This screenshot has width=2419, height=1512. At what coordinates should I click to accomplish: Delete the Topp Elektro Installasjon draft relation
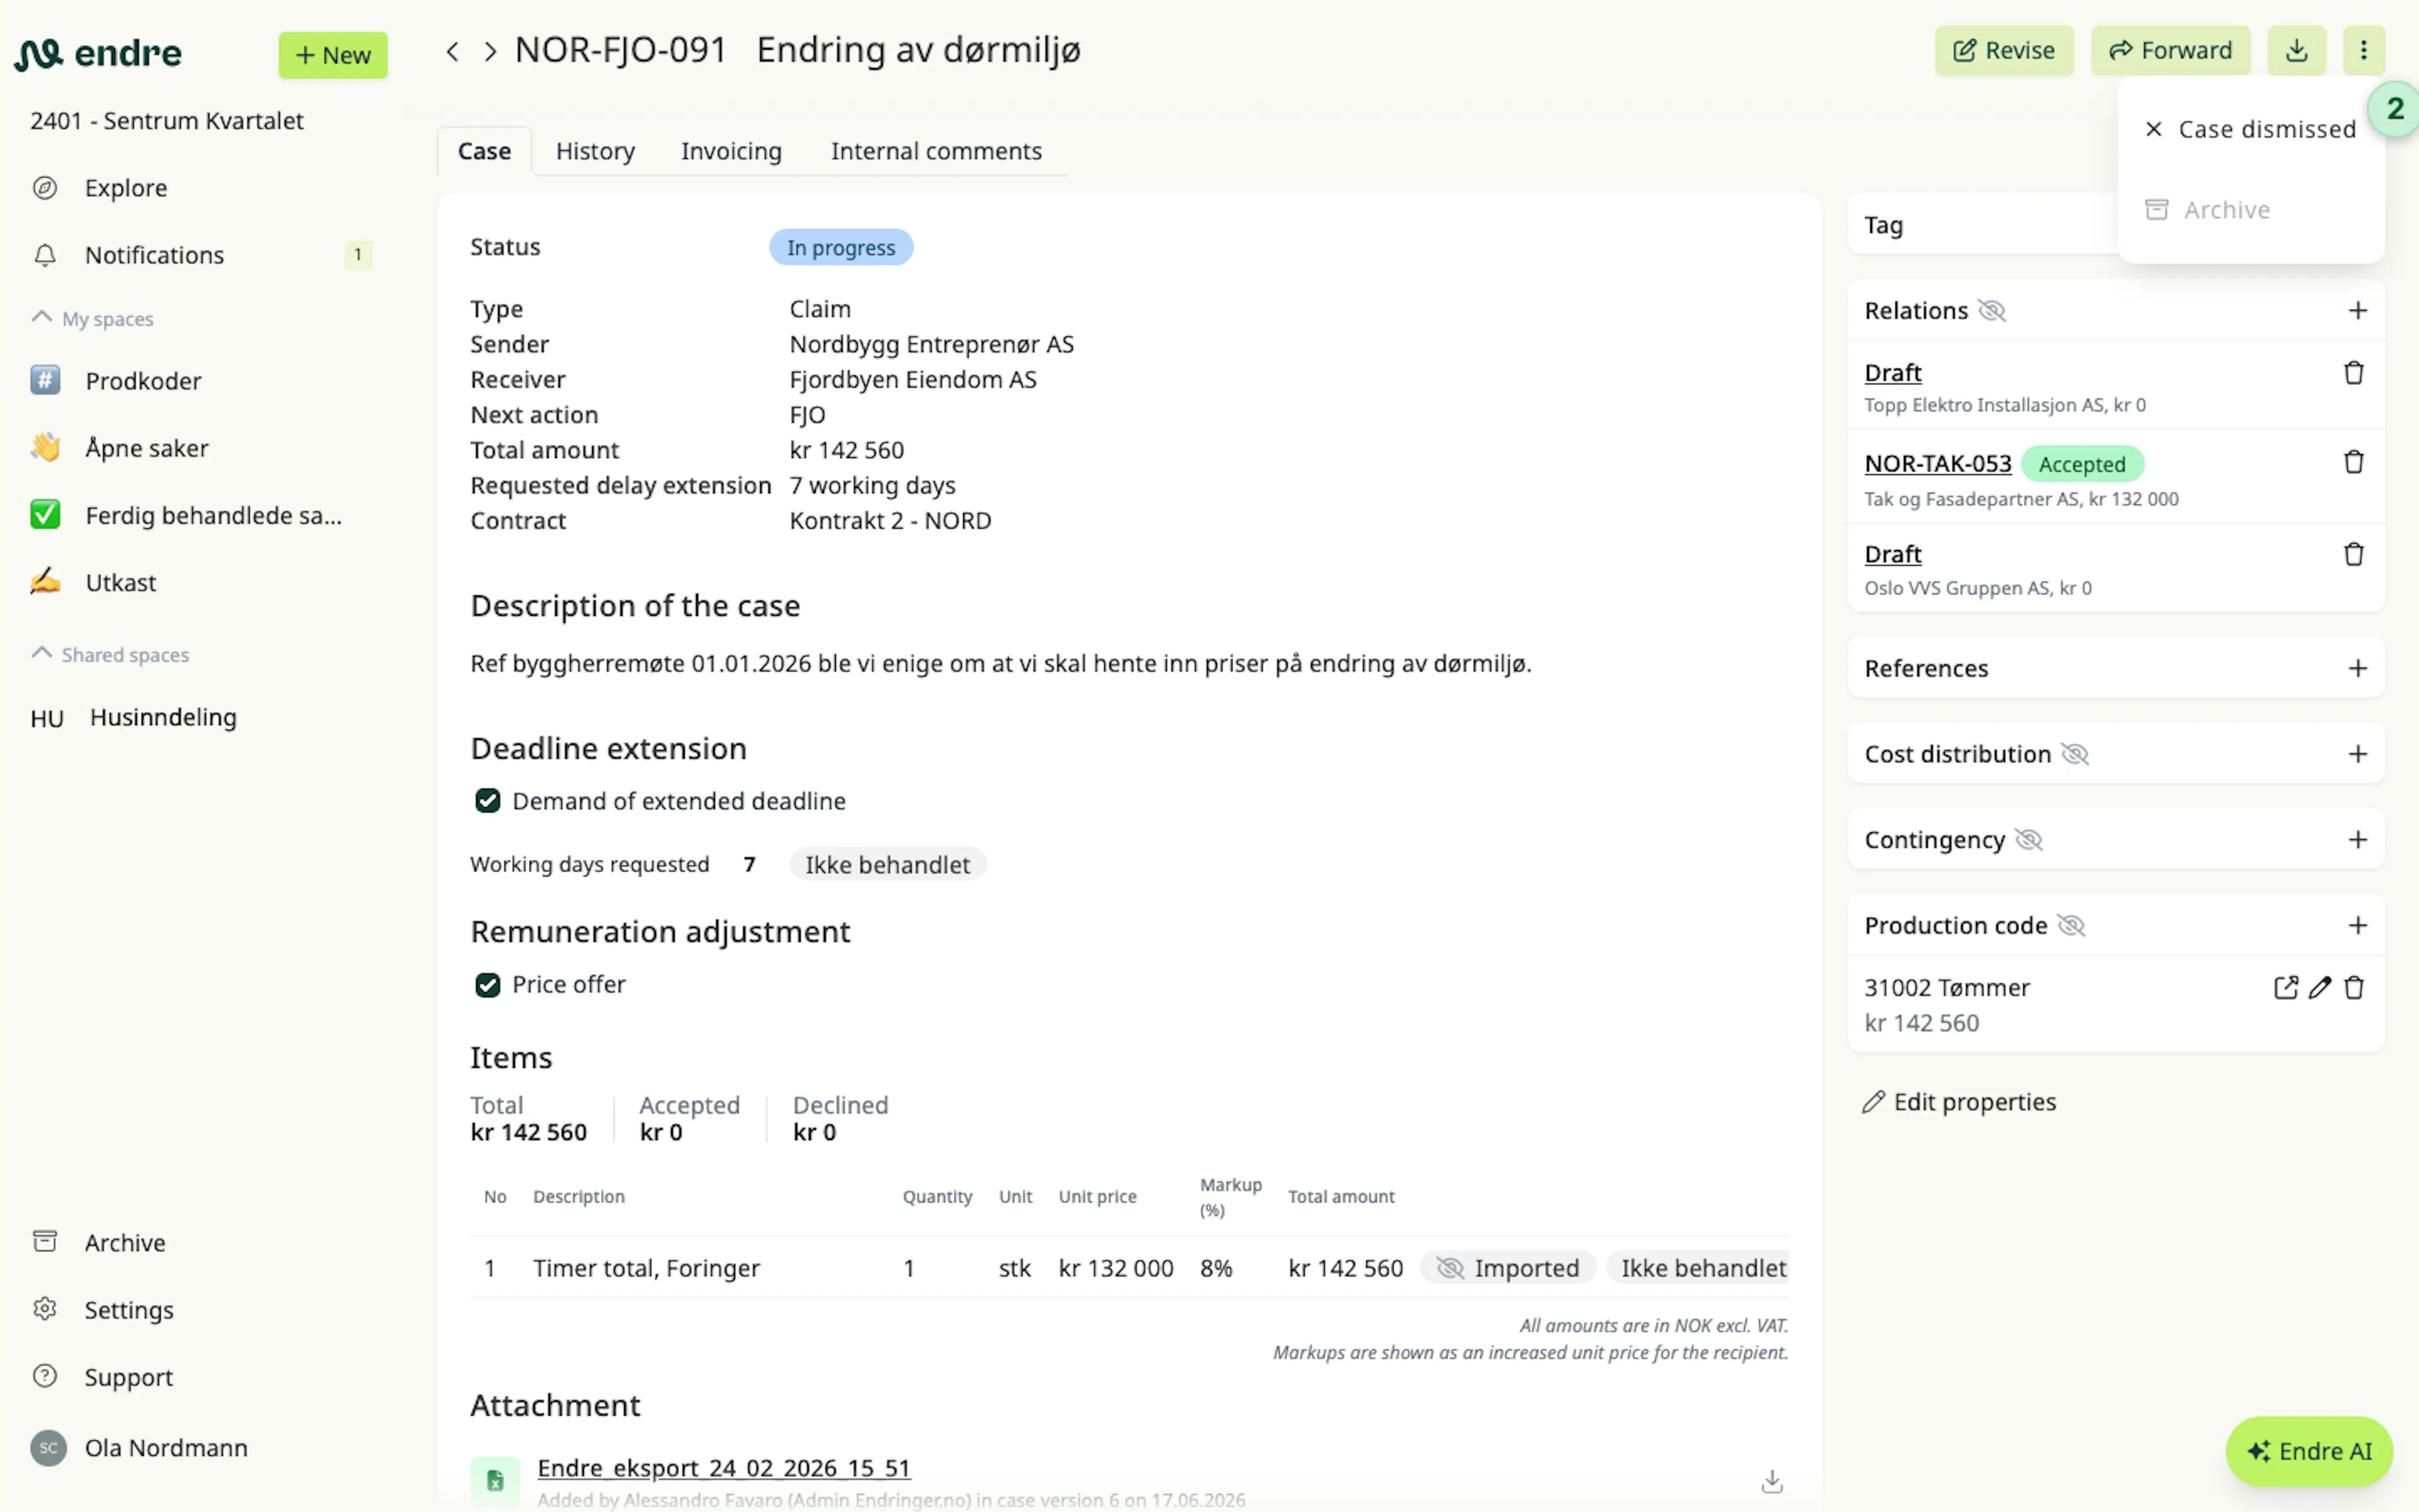[x=2354, y=373]
